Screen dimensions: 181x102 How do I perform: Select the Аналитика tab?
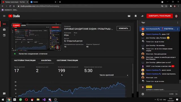click(x=46, y=60)
